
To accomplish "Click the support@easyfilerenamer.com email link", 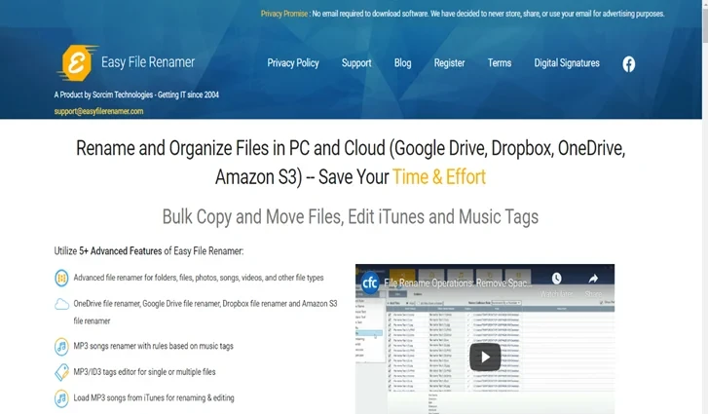I will [x=98, y=111].
